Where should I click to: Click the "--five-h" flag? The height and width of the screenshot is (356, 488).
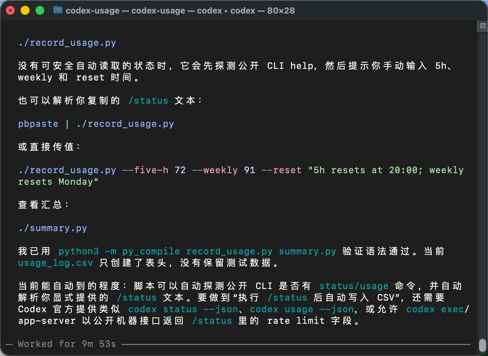[145, 170]
